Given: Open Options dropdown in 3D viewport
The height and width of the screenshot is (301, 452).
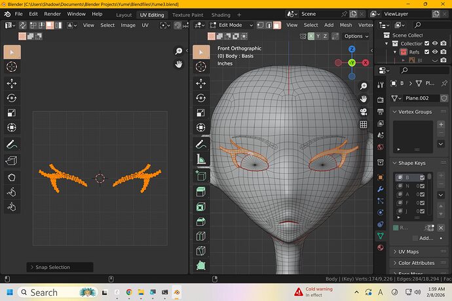Looking at the screenshot, I should [356, 36].
